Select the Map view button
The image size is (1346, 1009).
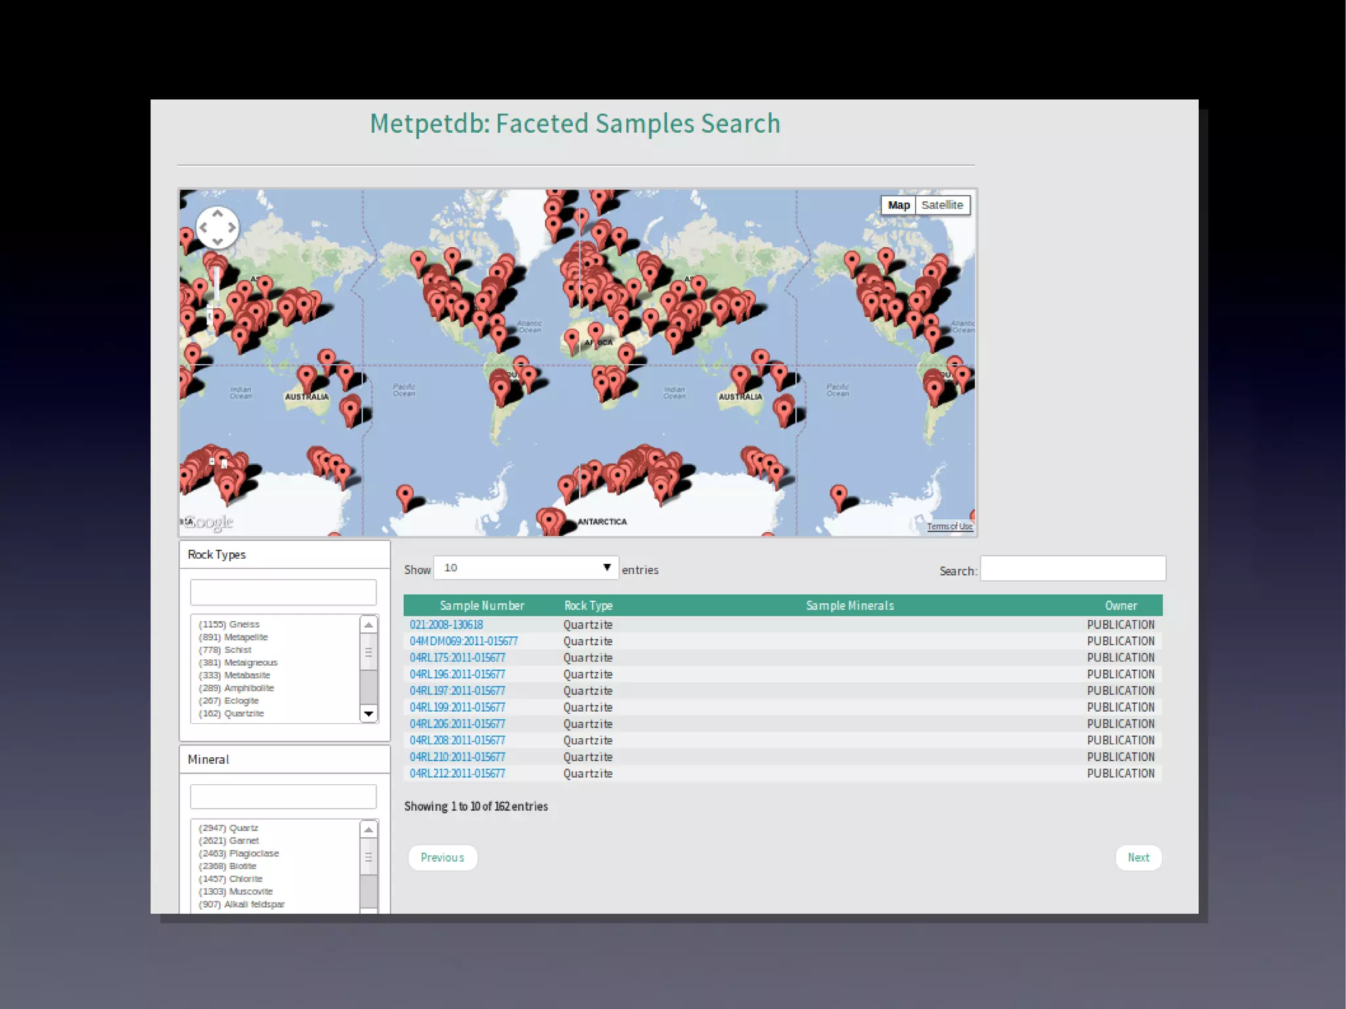coord(898,205)
